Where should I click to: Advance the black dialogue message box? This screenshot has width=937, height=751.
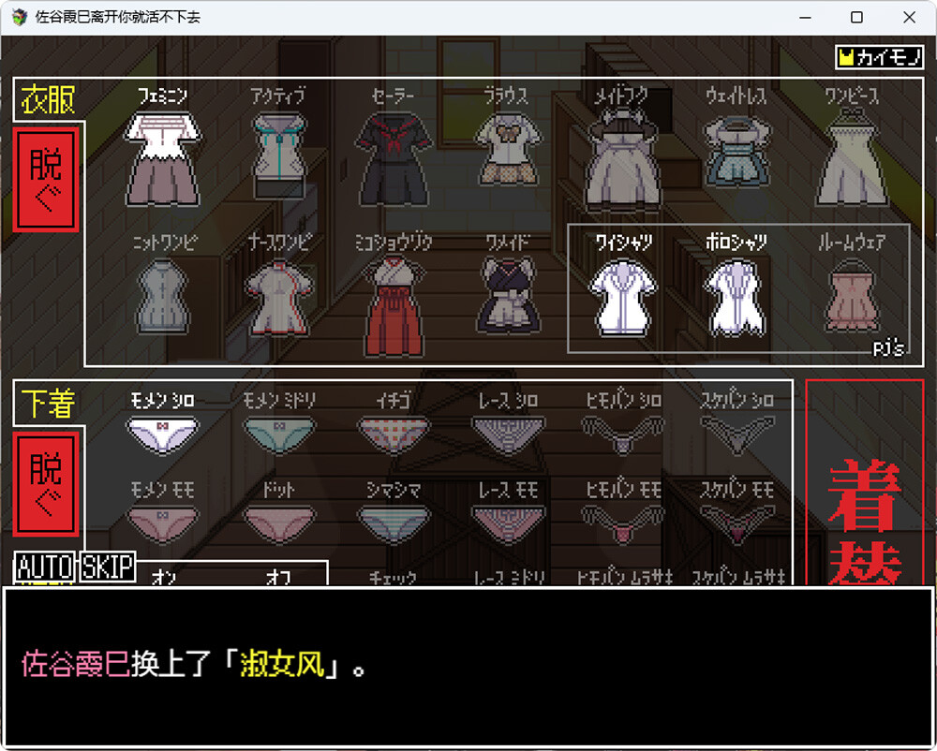tap(468, 666)
